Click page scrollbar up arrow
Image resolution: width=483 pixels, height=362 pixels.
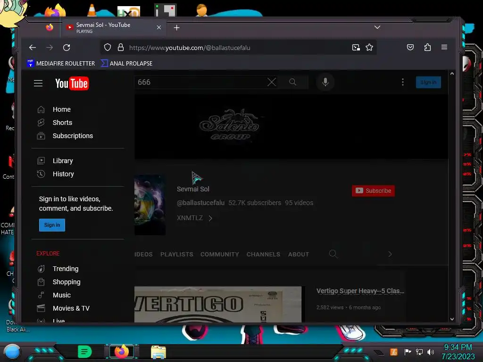[x=452, y=74]
